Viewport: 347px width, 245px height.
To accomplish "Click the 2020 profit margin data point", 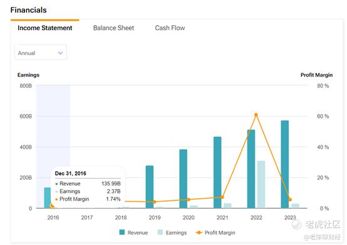I will click(x=189, y=200).
